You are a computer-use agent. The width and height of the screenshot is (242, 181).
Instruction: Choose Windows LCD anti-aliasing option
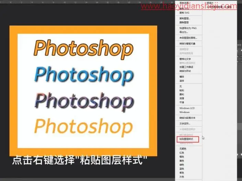pos(187,108)
